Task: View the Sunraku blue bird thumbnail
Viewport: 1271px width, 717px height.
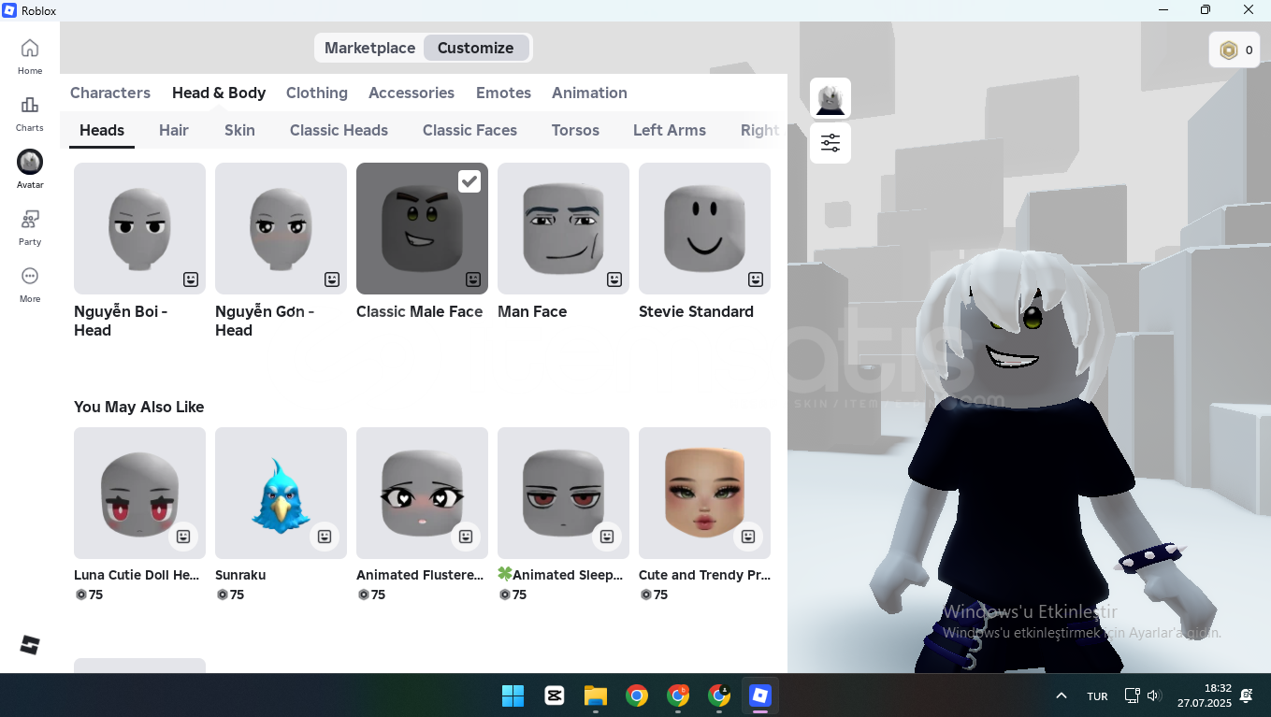Action: (x=281, y=493)
